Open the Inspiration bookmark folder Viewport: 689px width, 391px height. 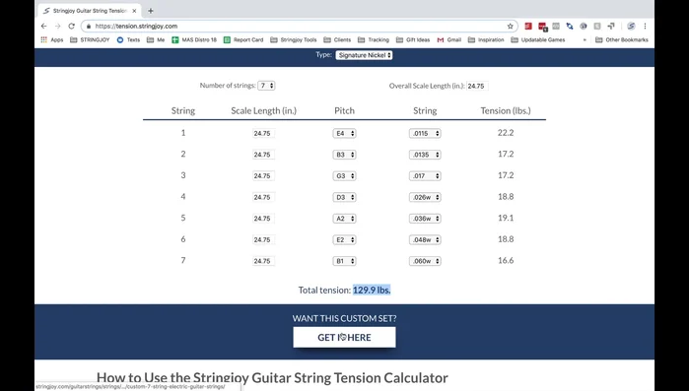coord(486,39)
